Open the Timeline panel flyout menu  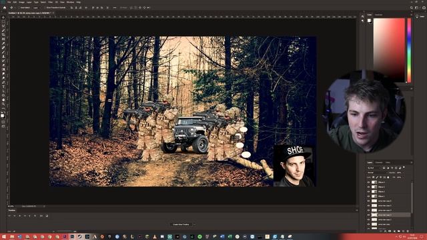coord(357,211)
